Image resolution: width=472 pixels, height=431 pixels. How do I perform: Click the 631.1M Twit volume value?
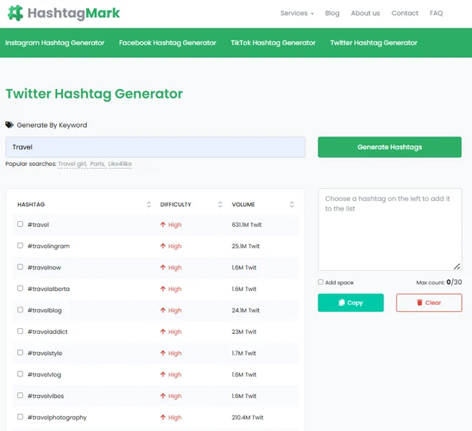[x=247, y=225]
